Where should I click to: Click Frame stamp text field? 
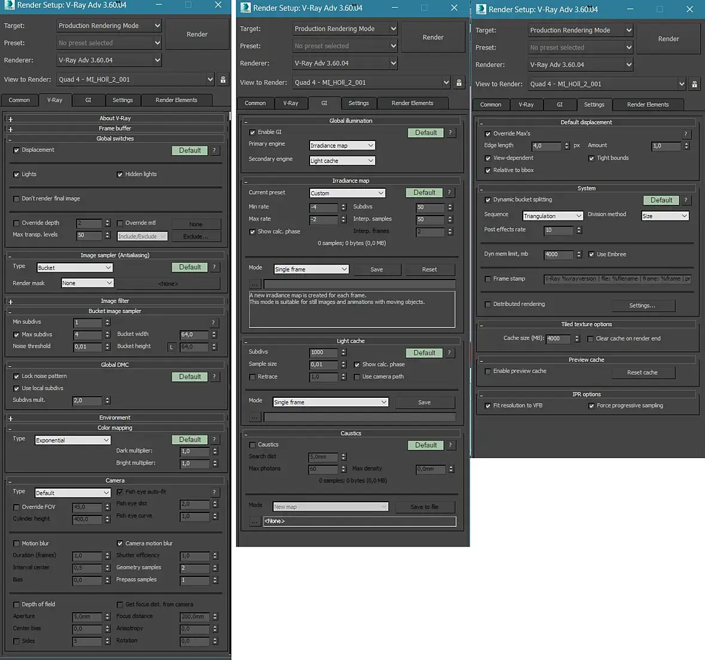pos(617,279)
